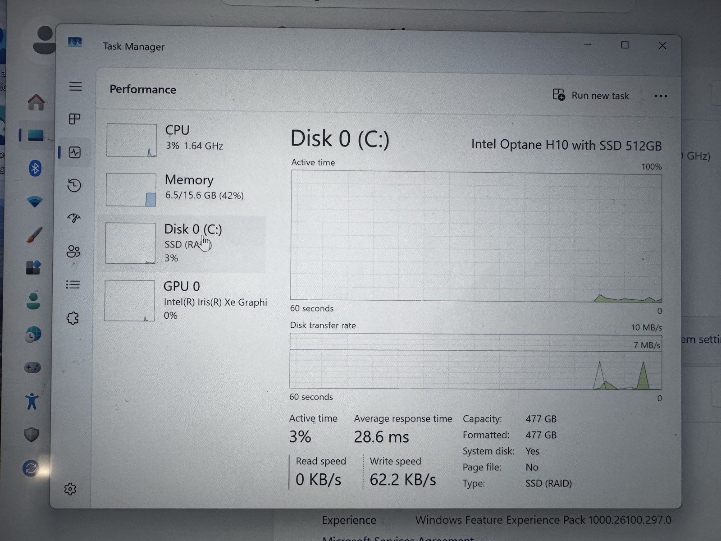
Task: Click "Intel Optane H10 with SSD 512GB" text
Action: 566,145
